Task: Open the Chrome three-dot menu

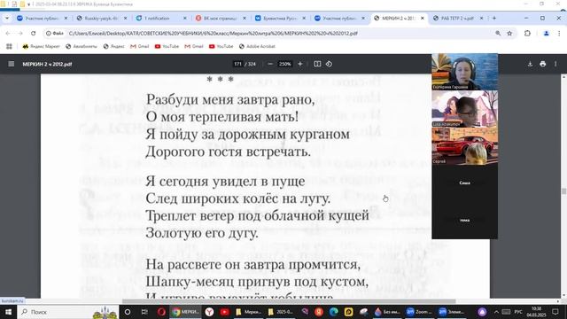Action: coord(559,34)
